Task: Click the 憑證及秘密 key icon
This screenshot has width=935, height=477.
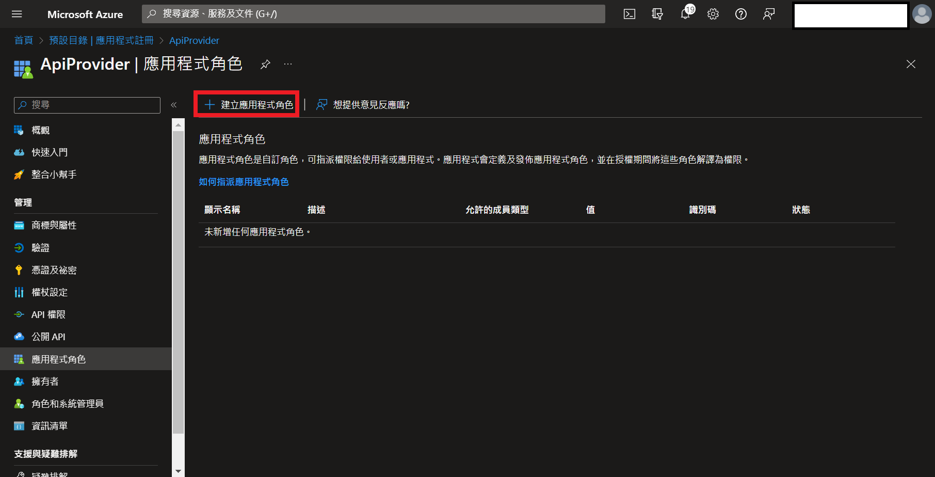Action: [19, 270]
